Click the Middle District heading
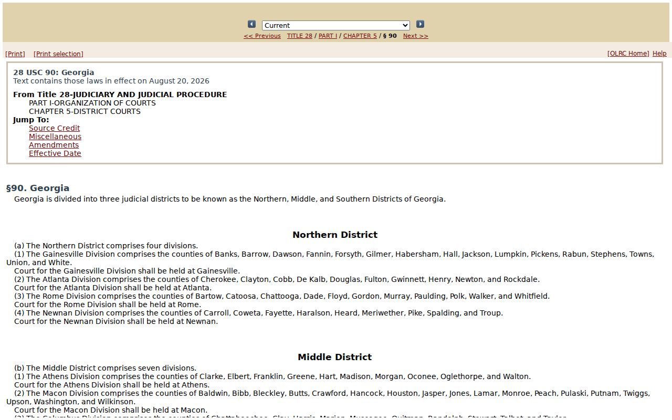 click(335, 357)
